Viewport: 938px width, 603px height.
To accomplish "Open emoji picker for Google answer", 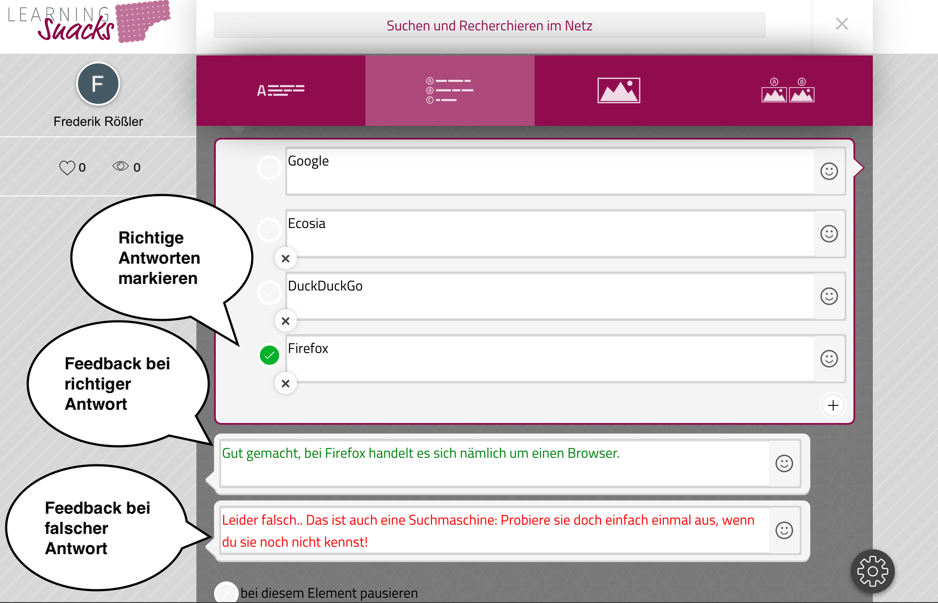I will [829, 171].
